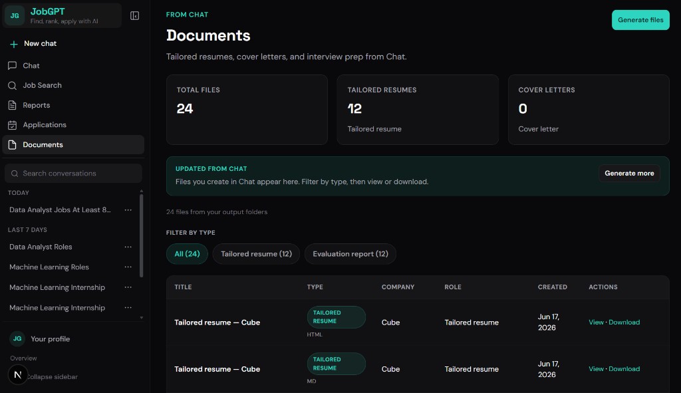Focus the Search conversations field

click(x=73, y=174)
